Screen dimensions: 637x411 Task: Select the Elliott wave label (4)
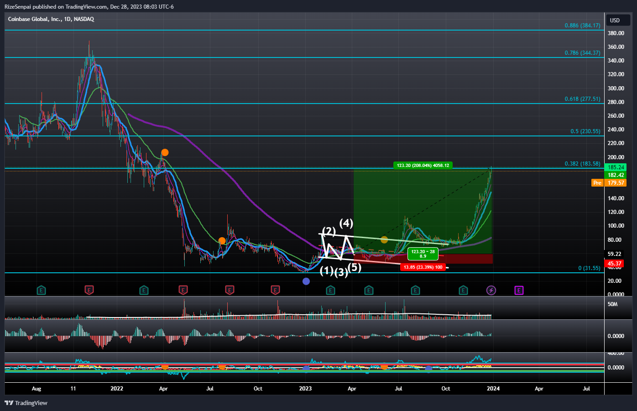point(346,223)
